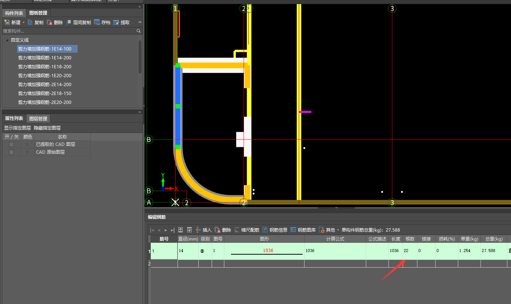Image resolution: width=511 pixels, height=304 pixels.
Task: Click the 根数 cell showing 22
Action: tap(410, 251)
